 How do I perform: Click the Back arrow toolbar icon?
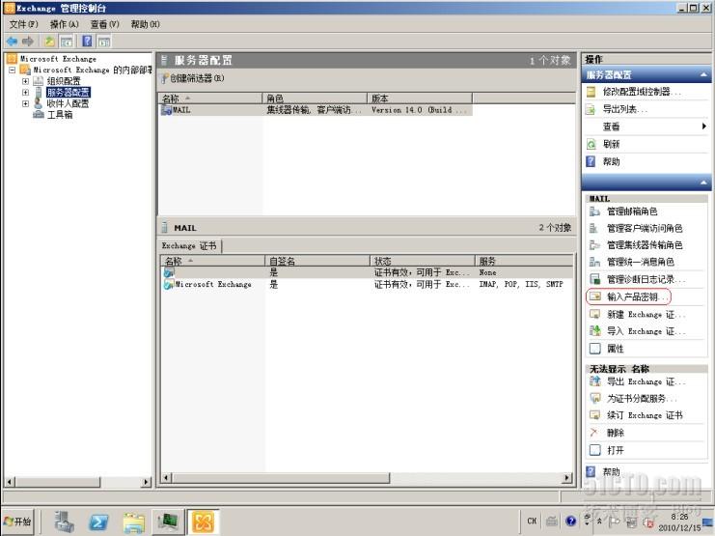(x=12, y=42)
